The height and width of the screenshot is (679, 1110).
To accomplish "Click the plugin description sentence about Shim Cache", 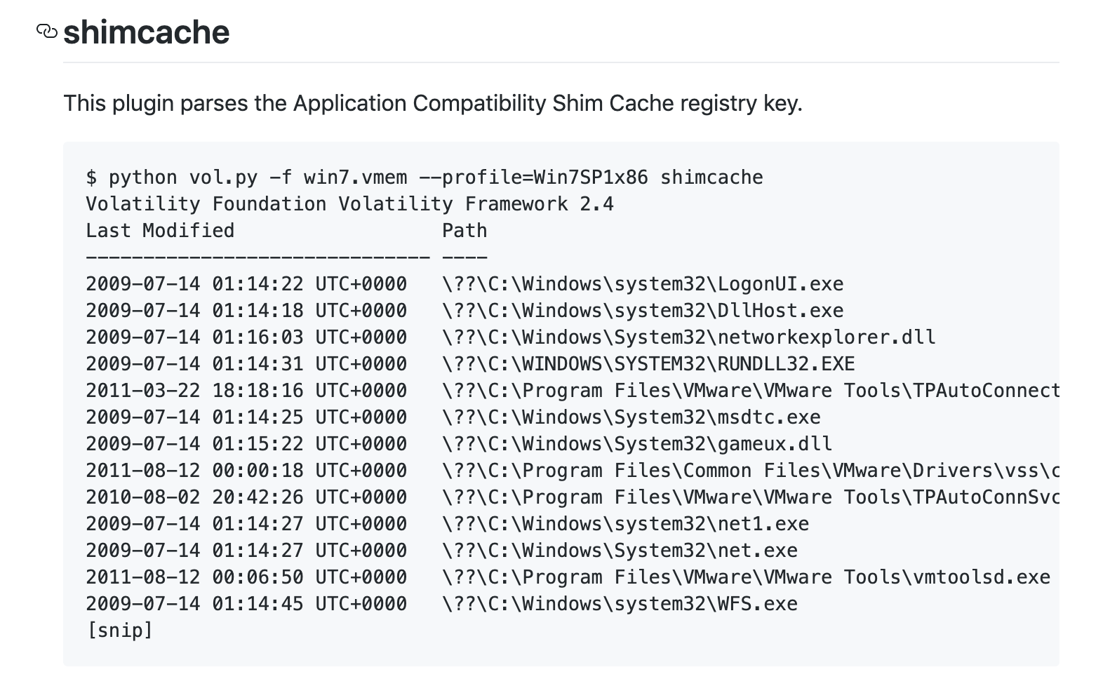I will point(432,103).
